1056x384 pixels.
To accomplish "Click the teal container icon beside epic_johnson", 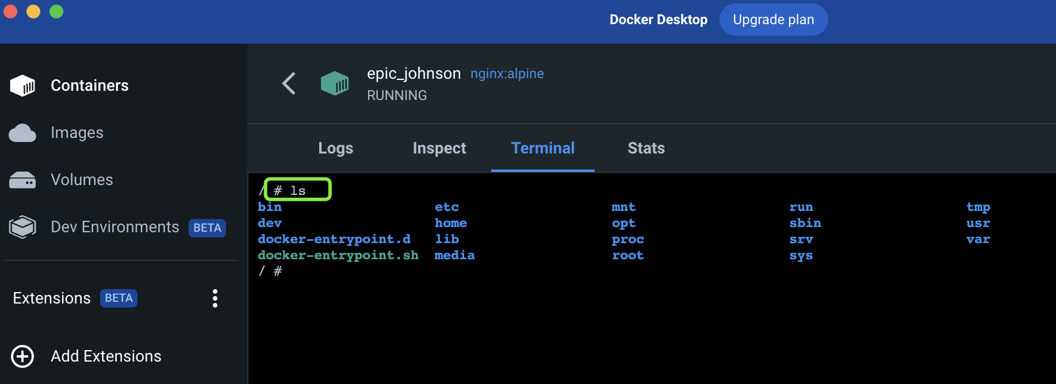I will 335,84.
